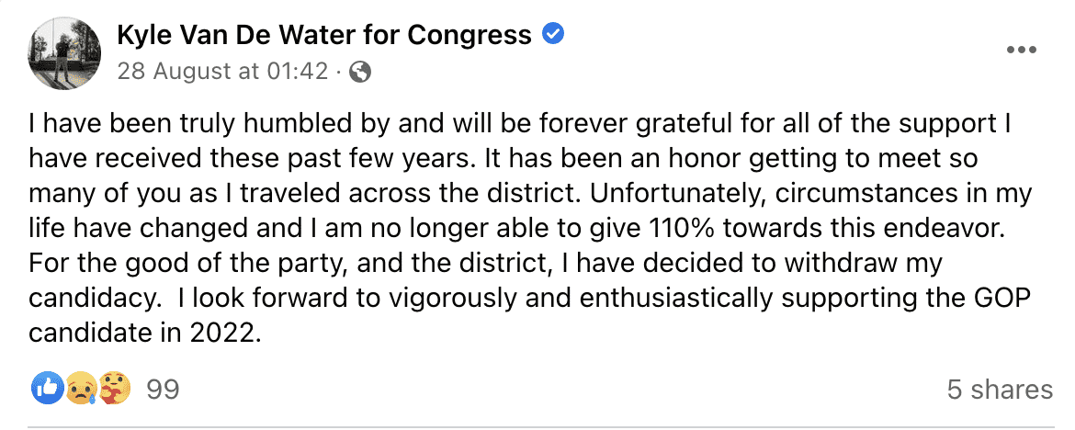Show who reacted via the 99 count
This screenshot has width=1075, height=430.
(x=163, y=390)
